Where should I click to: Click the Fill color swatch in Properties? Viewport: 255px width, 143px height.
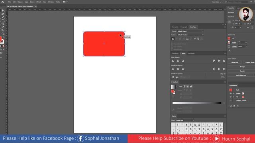[229, 39]
